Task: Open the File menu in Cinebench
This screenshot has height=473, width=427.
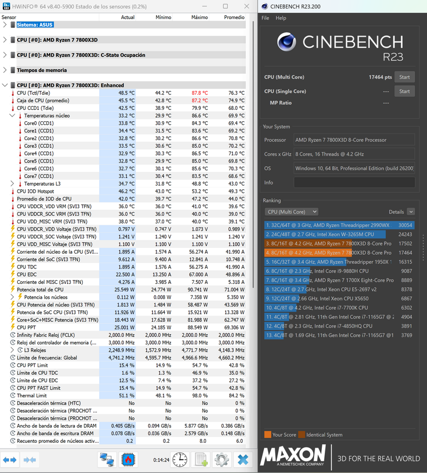Action: [265, 18]
